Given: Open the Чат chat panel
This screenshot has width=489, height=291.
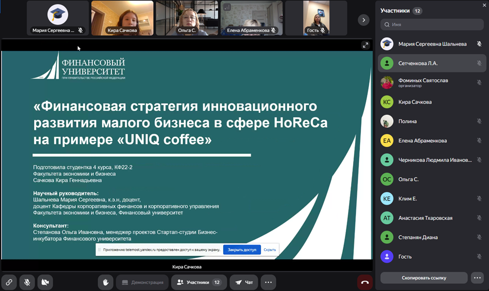Looking at the screenshot, I should pyautogui.click(x=244, y=282).
